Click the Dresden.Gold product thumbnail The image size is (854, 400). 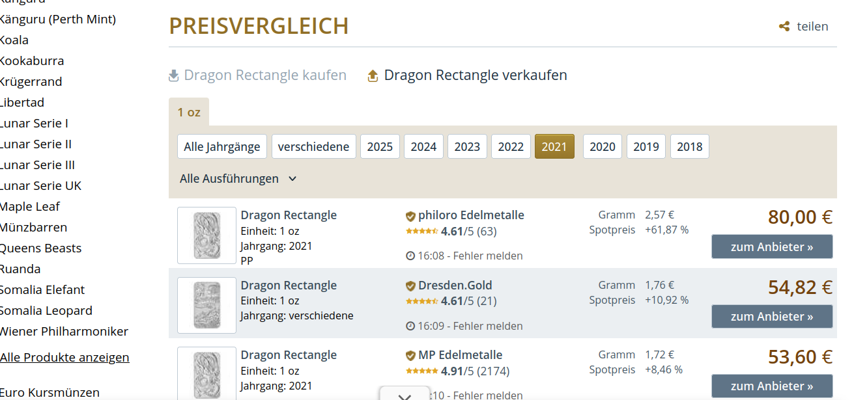(206, 305)
